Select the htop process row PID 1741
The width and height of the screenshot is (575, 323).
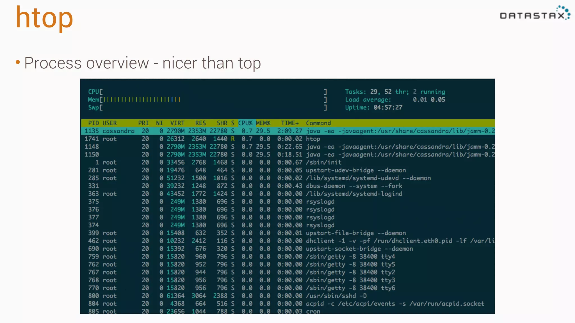click(x=288, y=139)
